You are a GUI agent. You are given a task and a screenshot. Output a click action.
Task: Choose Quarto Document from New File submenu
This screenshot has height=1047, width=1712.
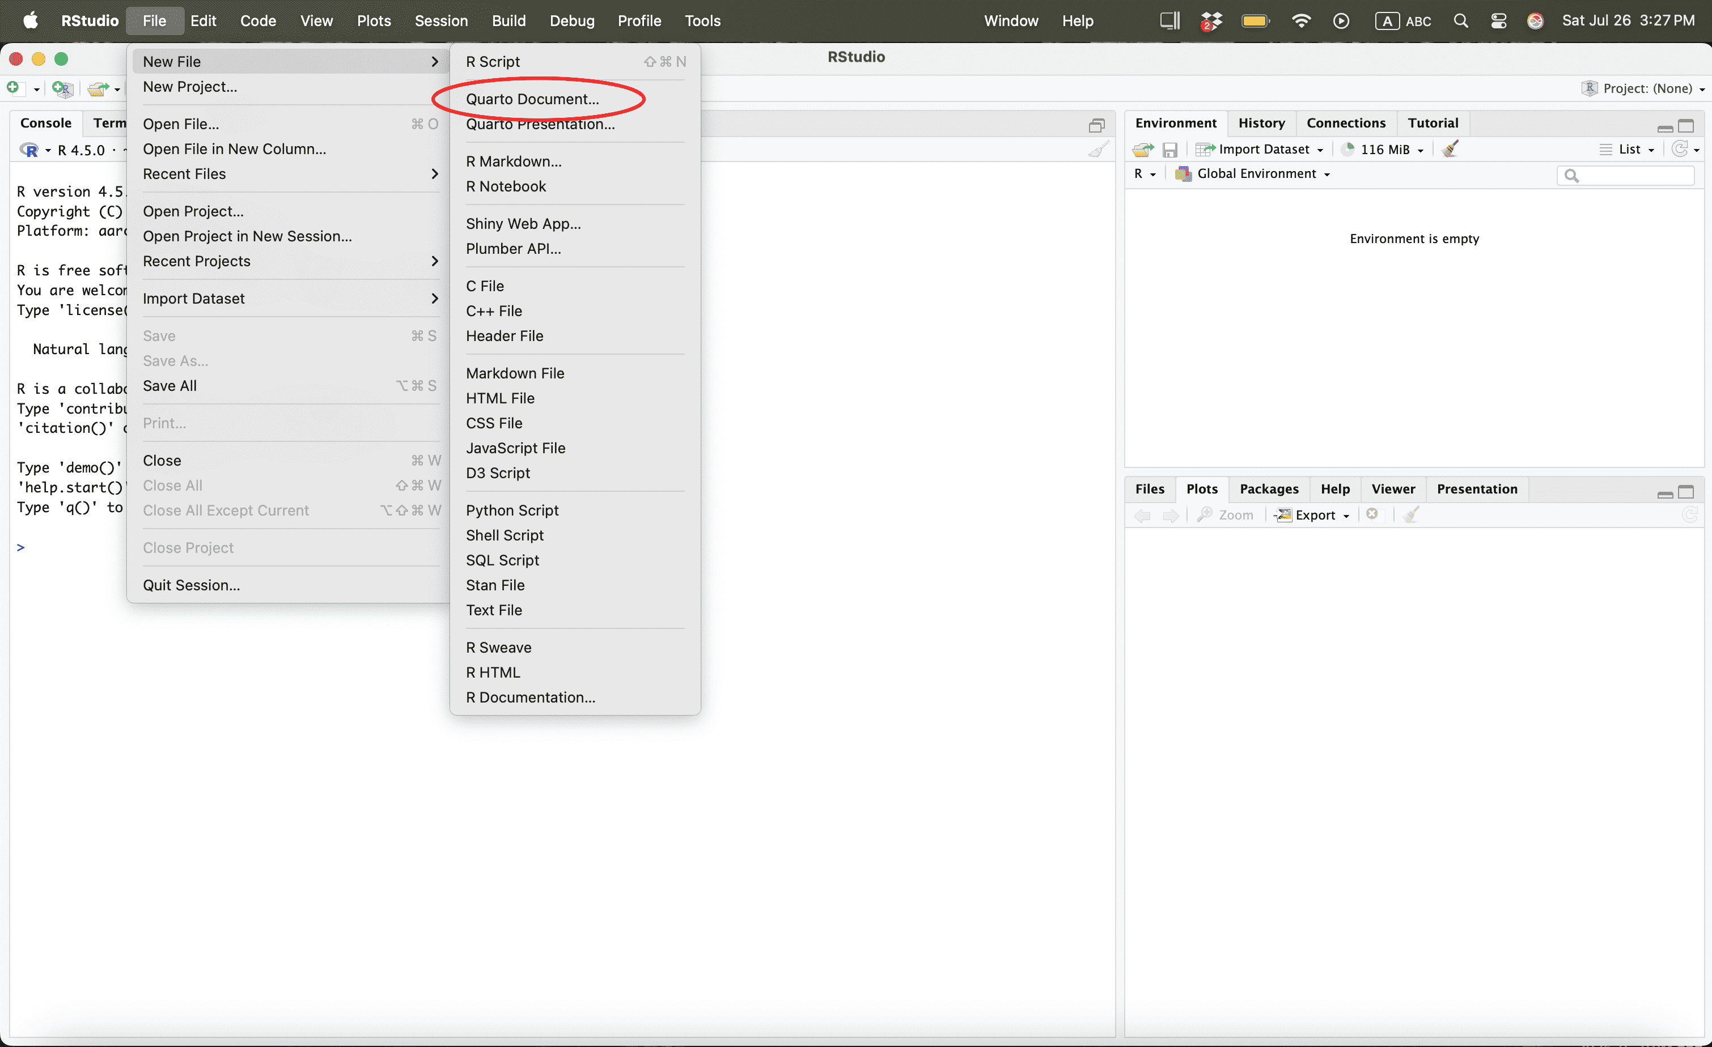click(532, 99)
